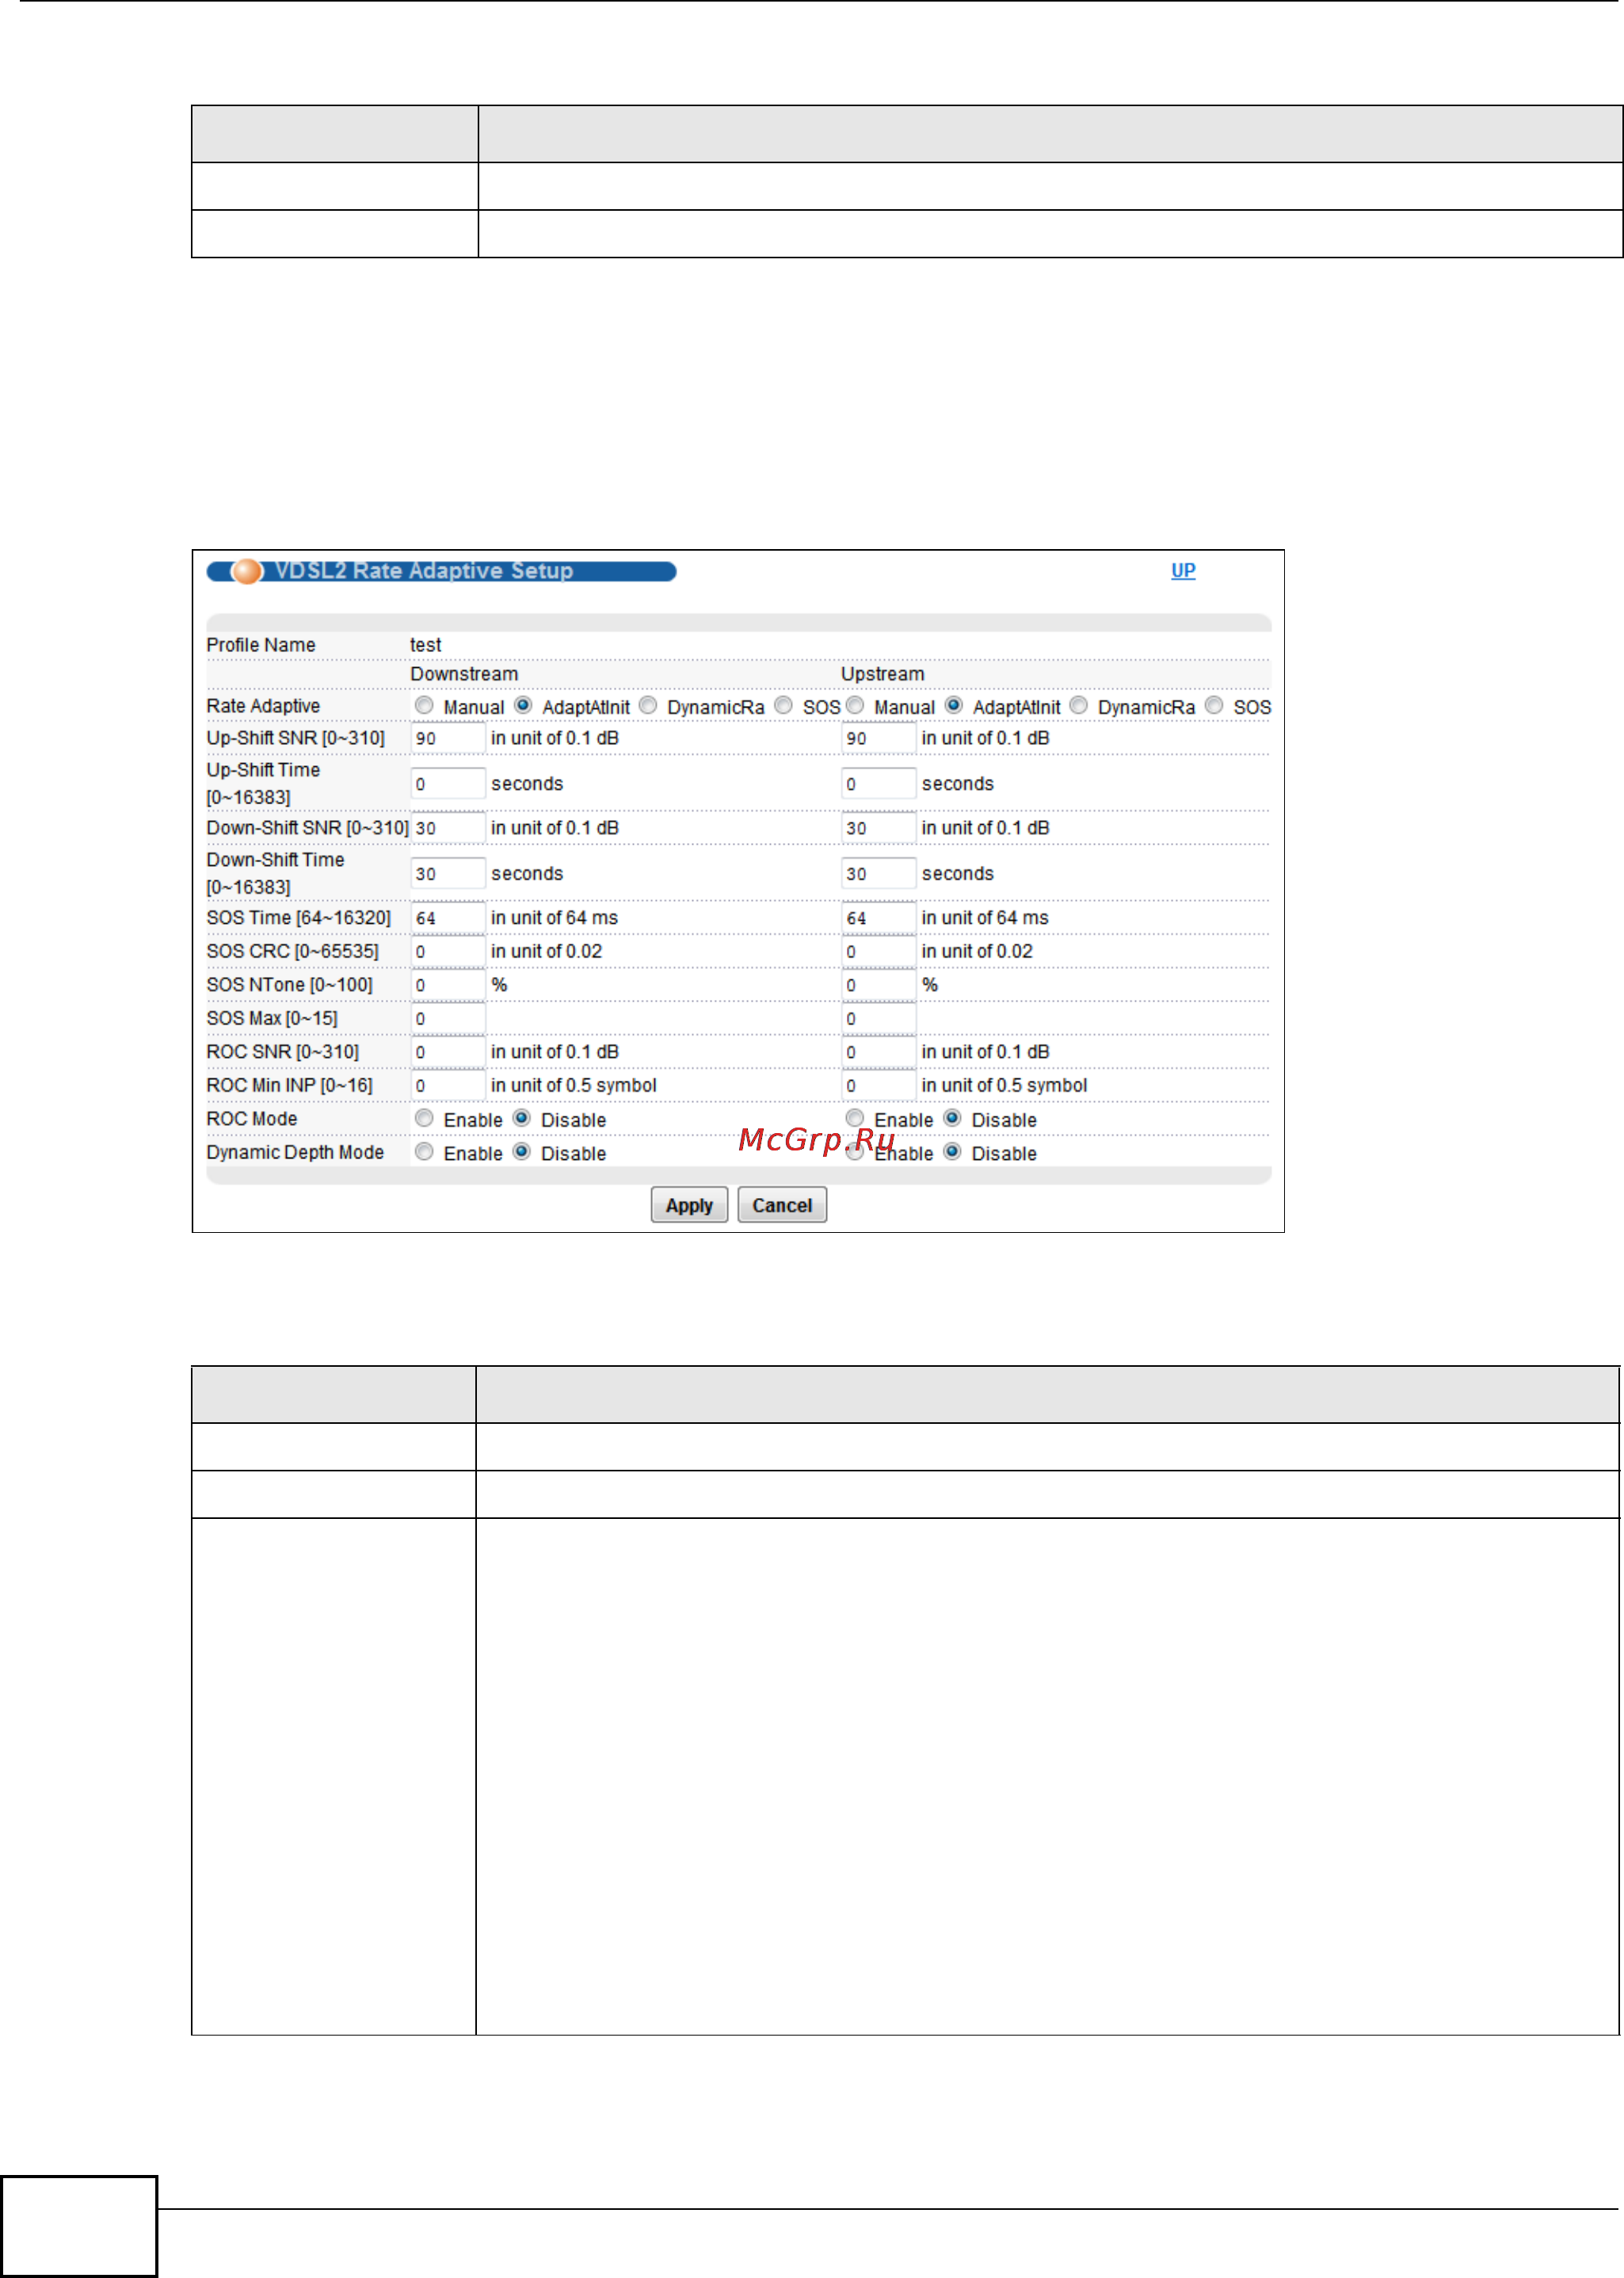Image resolution: width=1624 pixels, height=2278 pixels.
Task: Select Upstream SOS rate adaptive radio
Action: [x=1214, y=706]
